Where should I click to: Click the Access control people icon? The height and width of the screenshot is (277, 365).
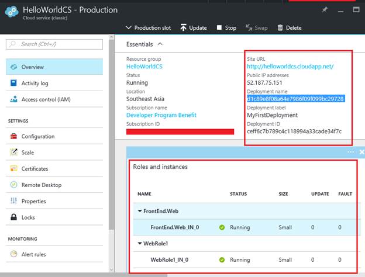13,99
